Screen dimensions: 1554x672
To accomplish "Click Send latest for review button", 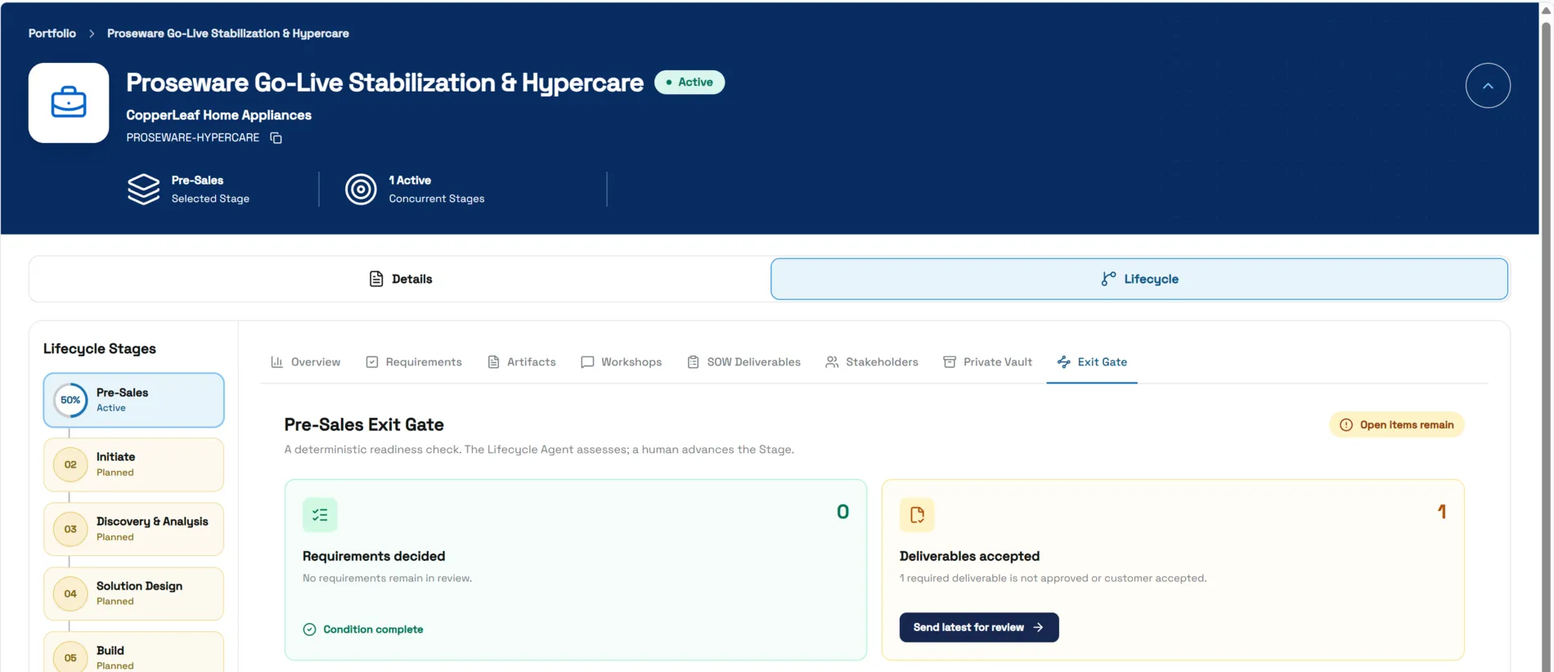I will tap(979, 628).
